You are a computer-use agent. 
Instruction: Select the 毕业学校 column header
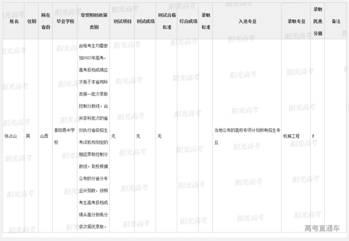click(x=65, y=21)
